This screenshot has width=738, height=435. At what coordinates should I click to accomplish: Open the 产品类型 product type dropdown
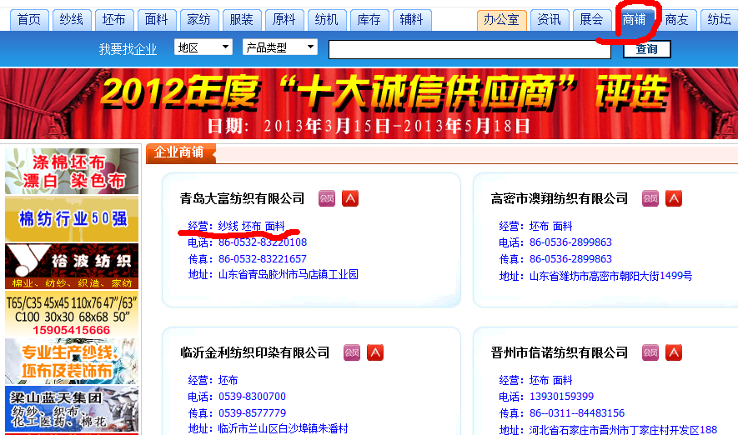pos(280,47)
